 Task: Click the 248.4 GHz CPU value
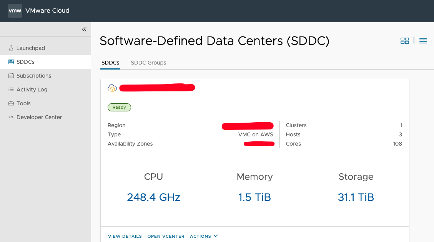coord(153,197)
